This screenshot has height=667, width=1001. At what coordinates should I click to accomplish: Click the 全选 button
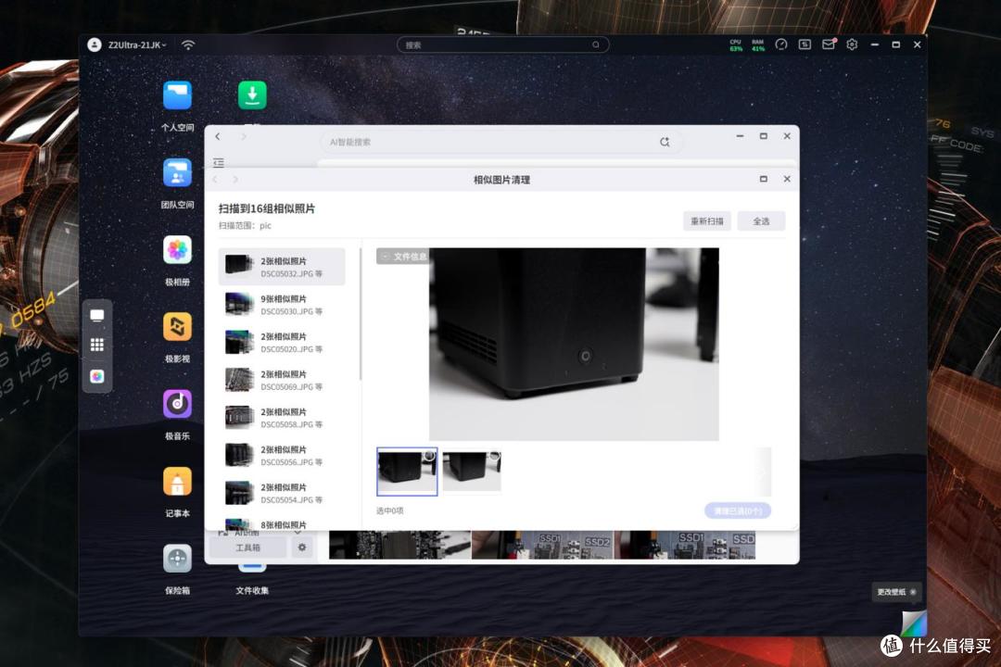(761, 220)
